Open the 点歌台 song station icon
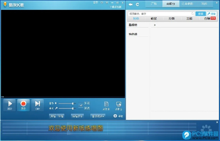 point(118,105)
